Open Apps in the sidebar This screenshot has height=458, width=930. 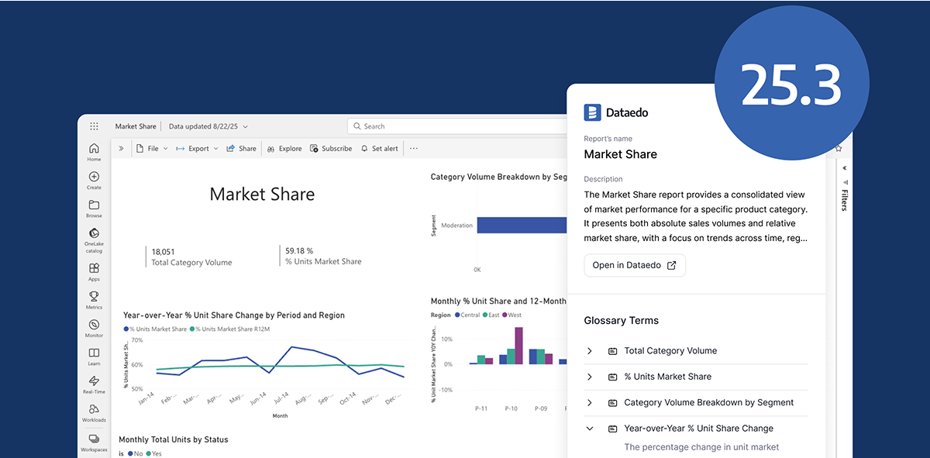point(94,272)
